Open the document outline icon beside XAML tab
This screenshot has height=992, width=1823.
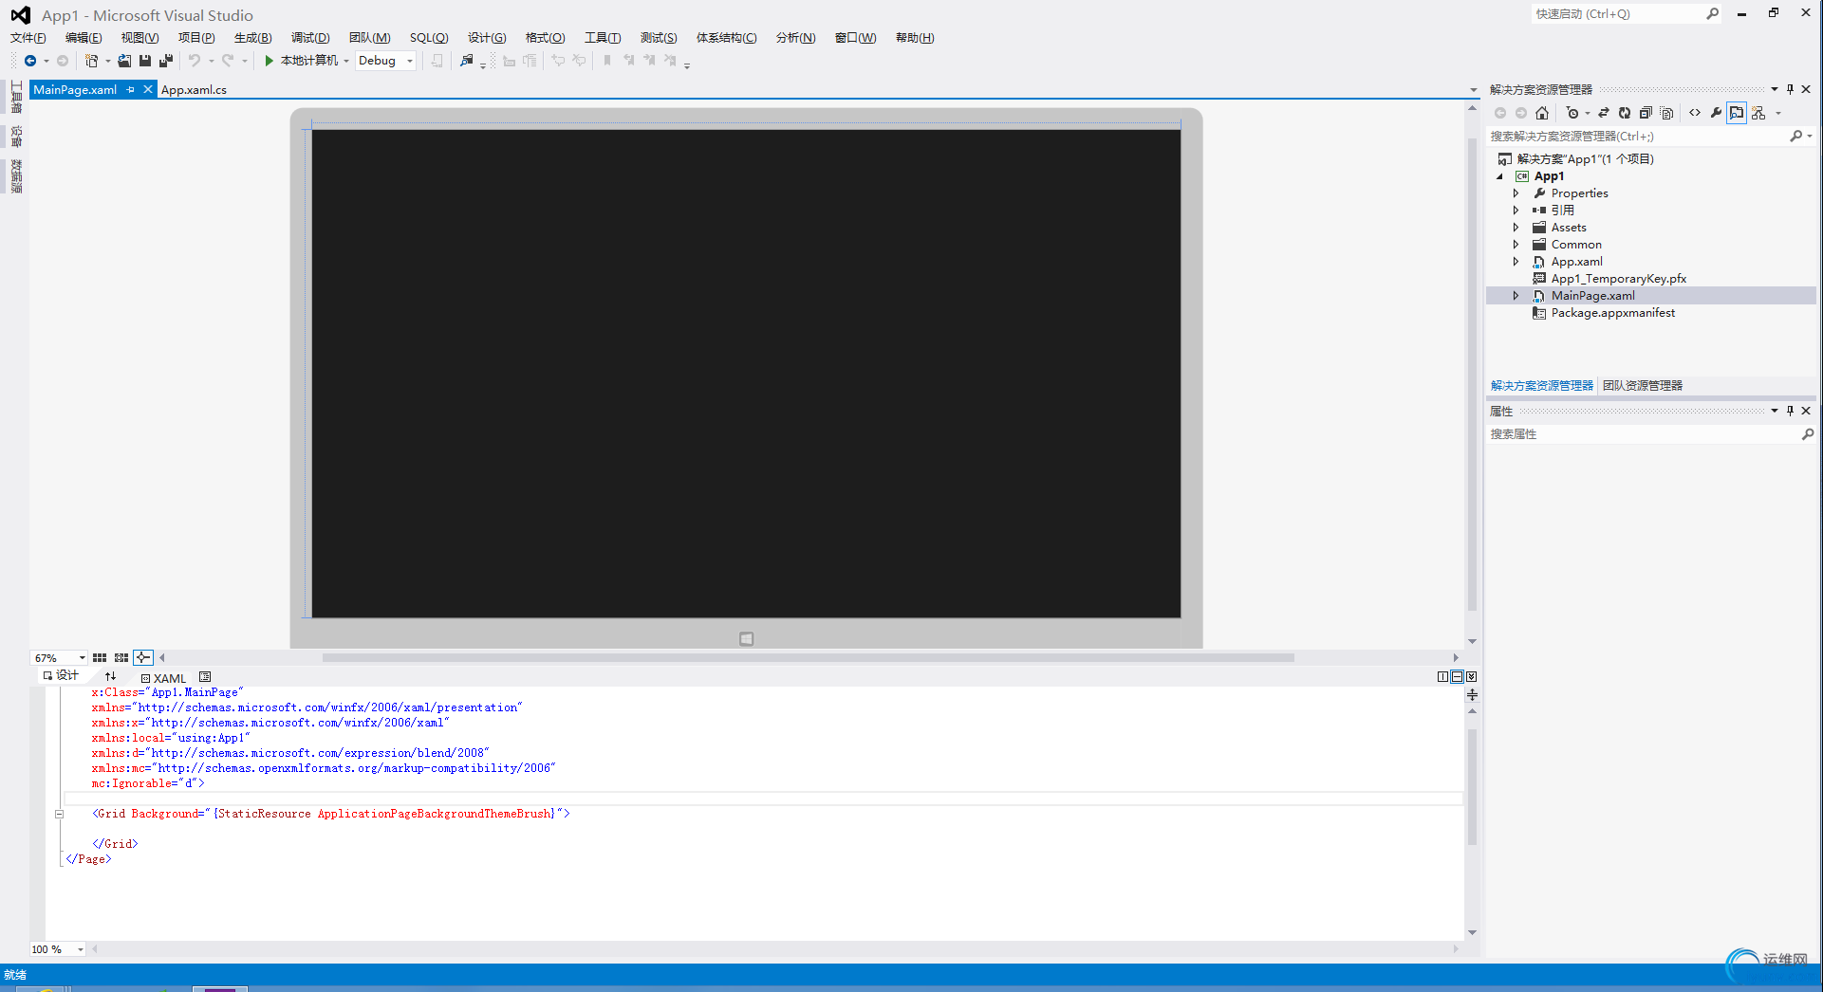[205, 677]
